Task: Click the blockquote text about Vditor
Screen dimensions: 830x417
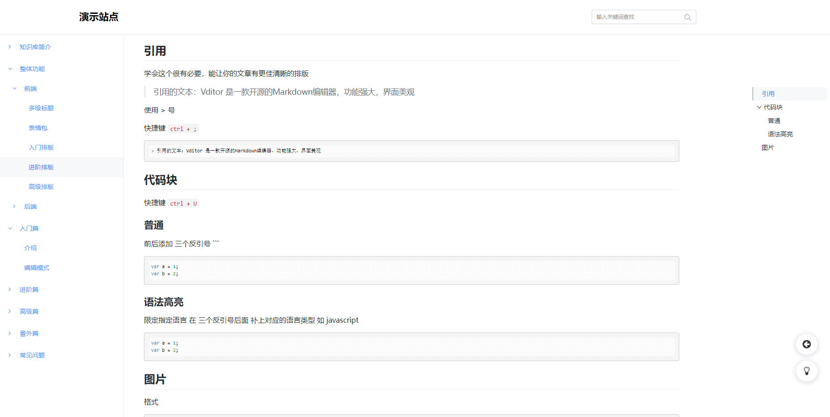Action: tap(284, 92)
